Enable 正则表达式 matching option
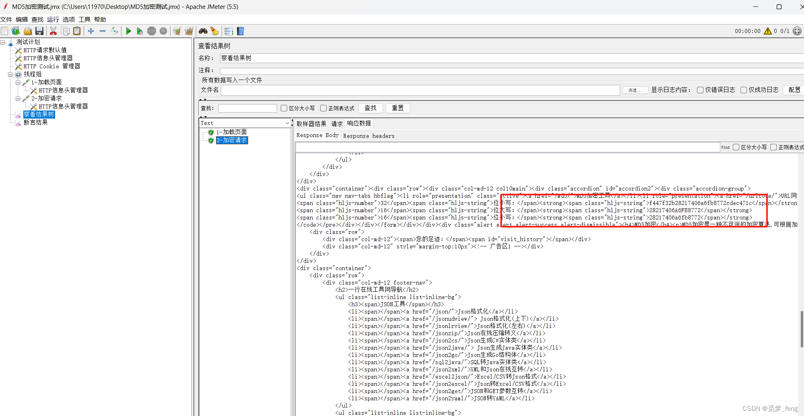Image resolution: width=804 pixels, height=416 pixels. [x=323, y=108]
